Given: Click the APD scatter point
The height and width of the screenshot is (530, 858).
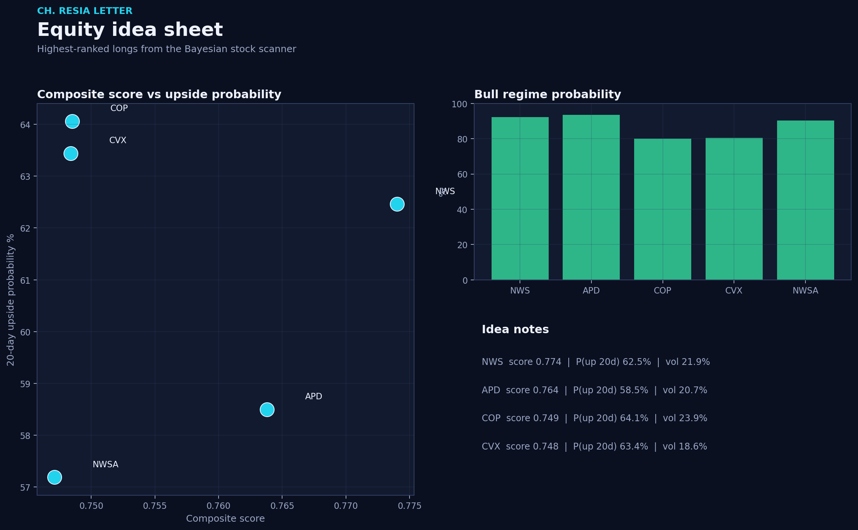Looking at the screenshot, I should [x=267, y=409].
